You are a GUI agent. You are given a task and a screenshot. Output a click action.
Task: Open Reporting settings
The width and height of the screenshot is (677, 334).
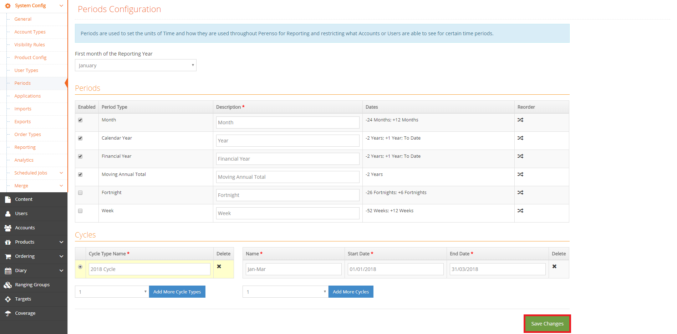tap(25, 147)
